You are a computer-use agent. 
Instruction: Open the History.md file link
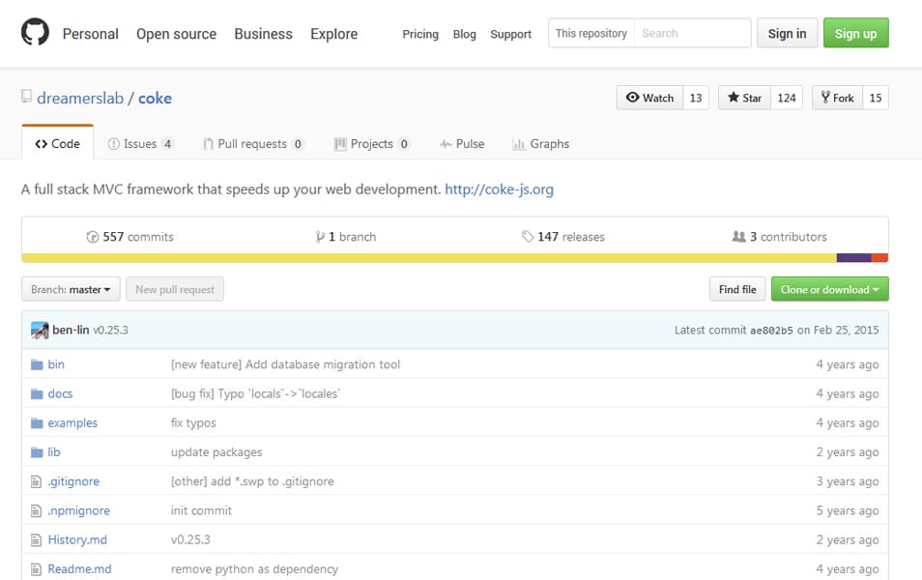coord(77,540)
